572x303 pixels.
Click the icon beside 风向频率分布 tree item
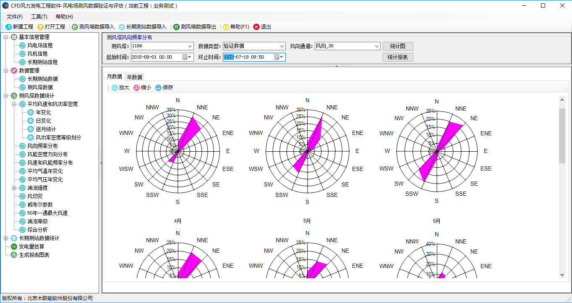(23, 146)
